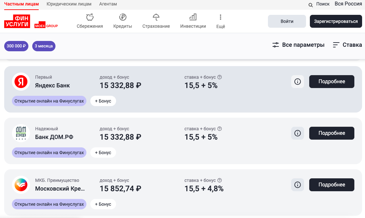Screen dimensions: 365x218
Task: Click + Бонус tag on МКБ Преимущество card
Action: point(103,204)
